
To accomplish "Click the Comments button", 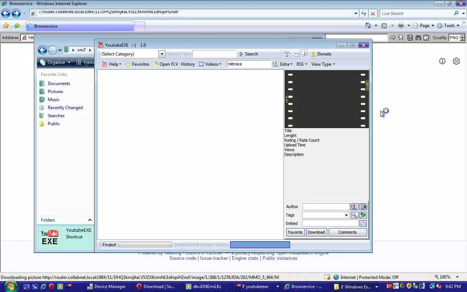I will point(347,232).
